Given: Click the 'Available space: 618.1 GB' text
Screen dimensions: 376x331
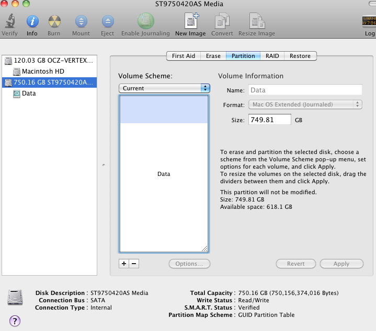Looking at the screenshot, I should 256,207.
